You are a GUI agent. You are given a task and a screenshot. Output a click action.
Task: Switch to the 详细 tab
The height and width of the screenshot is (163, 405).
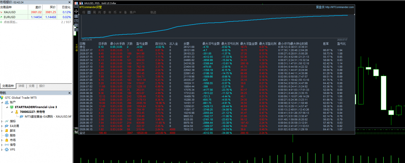tap(21, 86)
